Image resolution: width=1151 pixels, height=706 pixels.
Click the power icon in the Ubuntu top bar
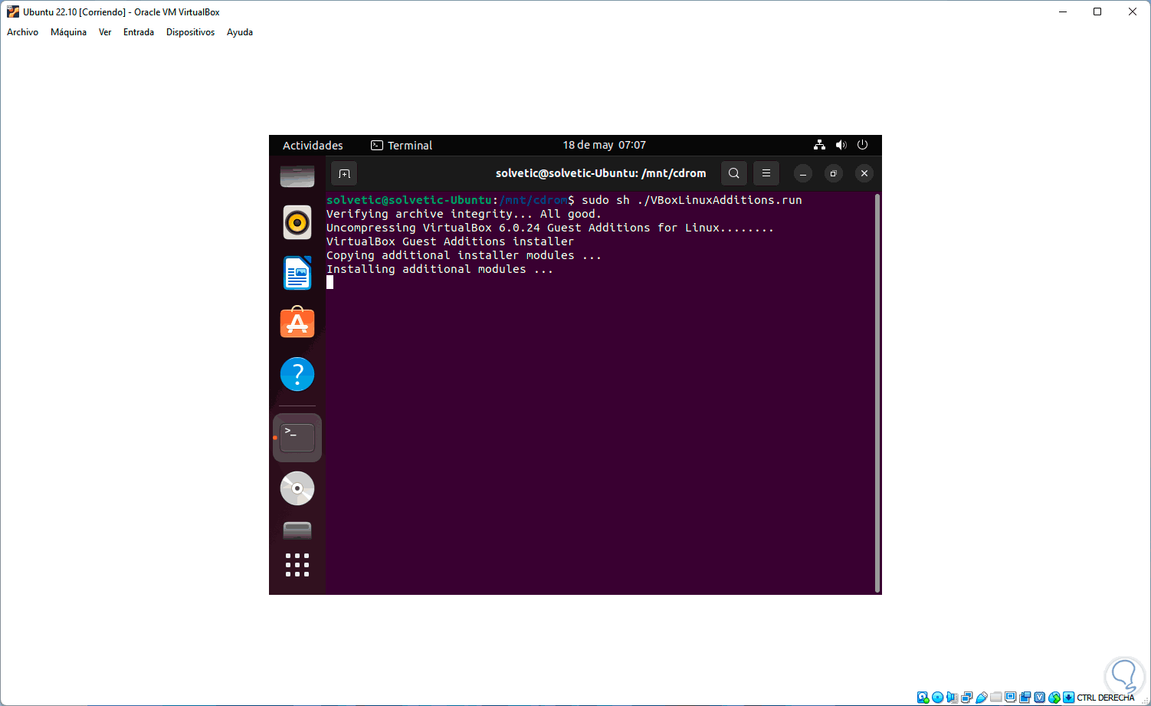click(x=862, y=145)
